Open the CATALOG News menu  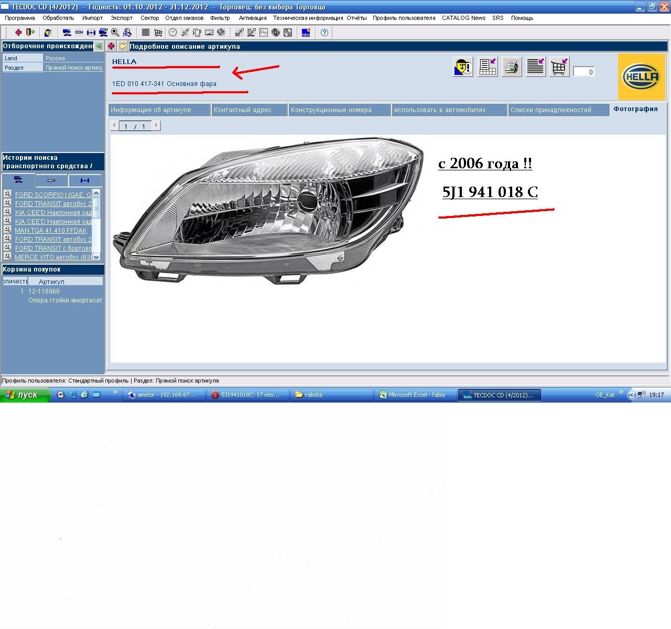click(463, 18)
